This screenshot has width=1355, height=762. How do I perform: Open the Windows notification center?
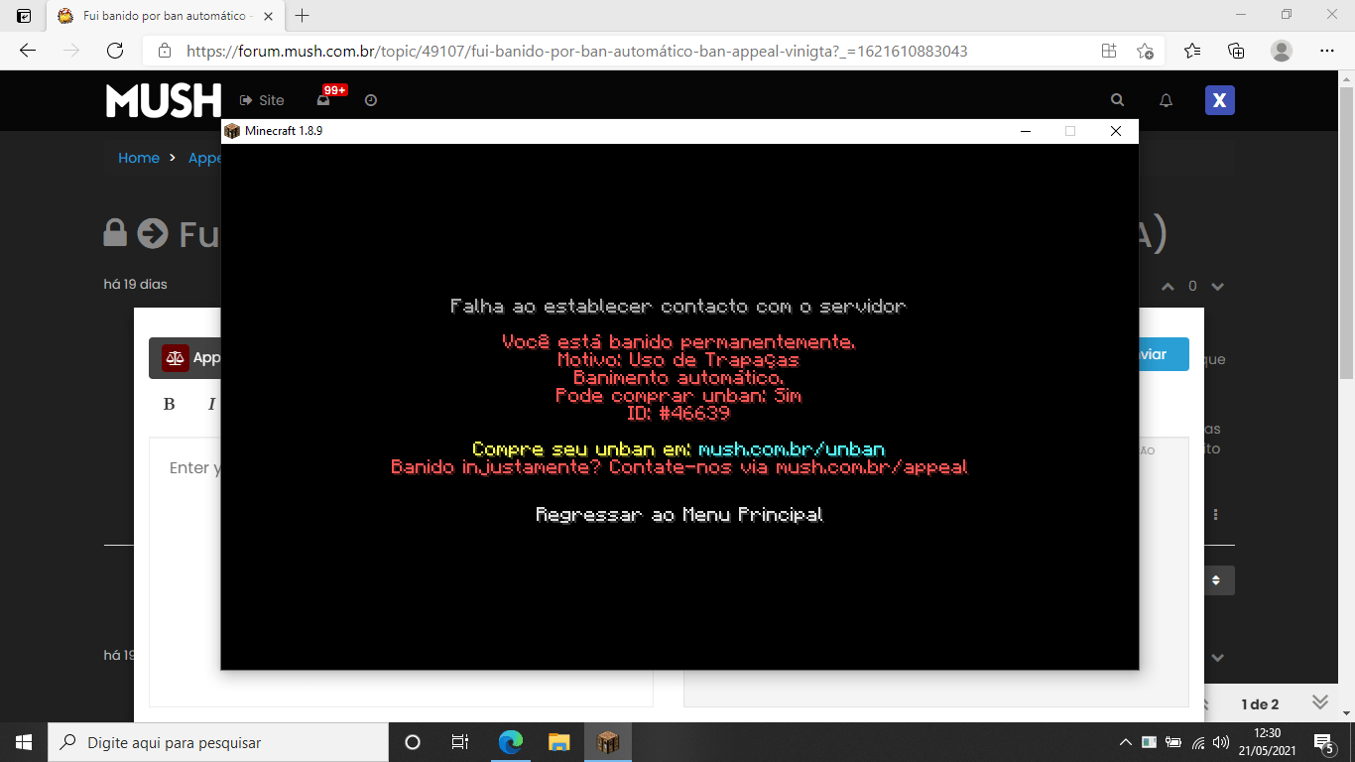(1323, 742)
